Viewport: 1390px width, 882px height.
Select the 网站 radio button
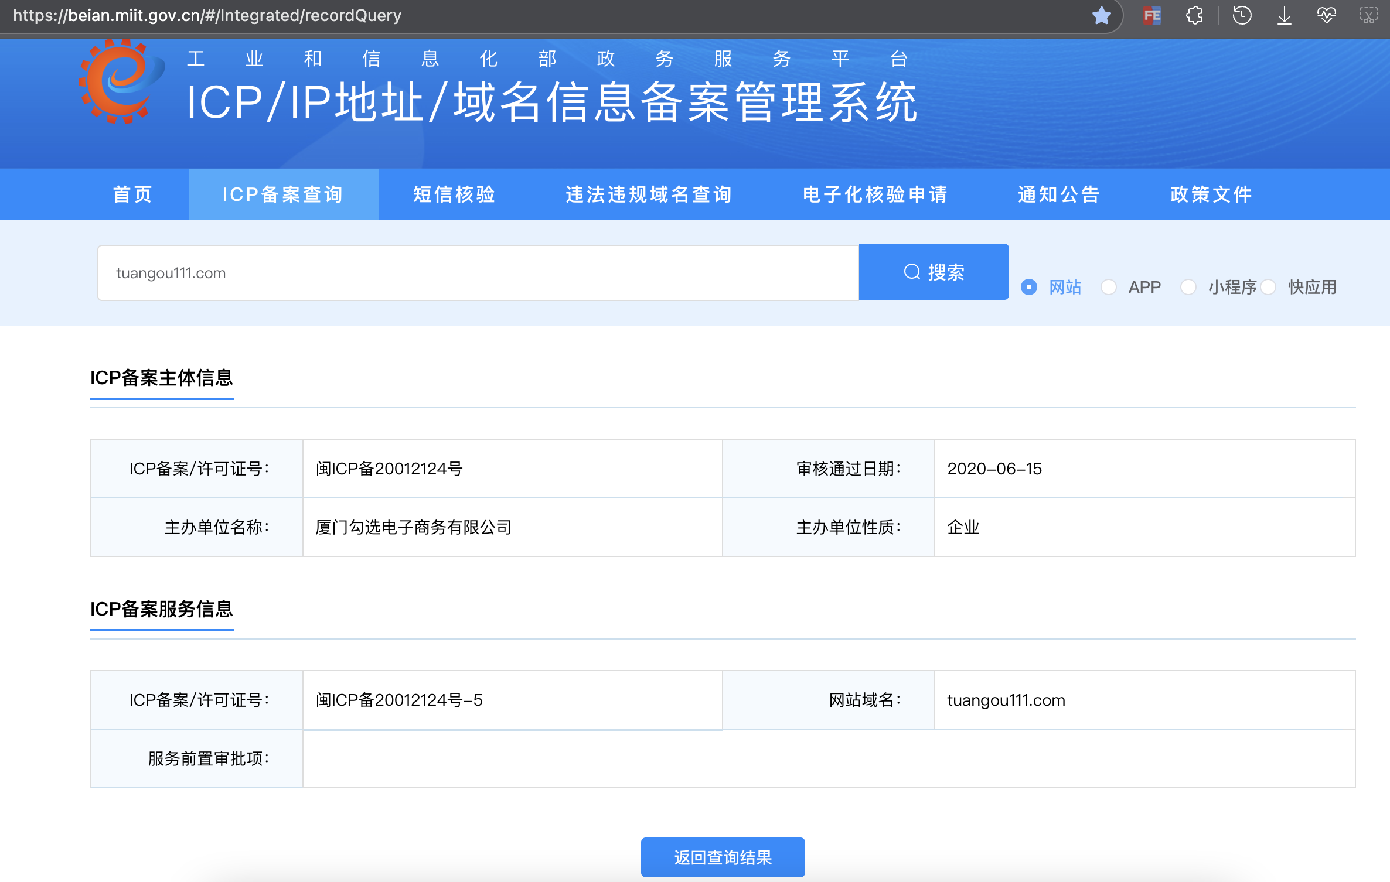click(1029, 287)
